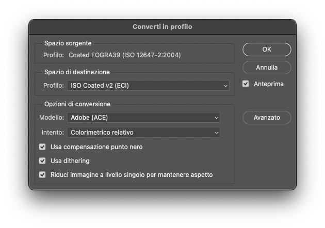The image size is (325, 228).
Task: Toggle Riduci immagine a livello singolo checkbox
Action: 43,175
